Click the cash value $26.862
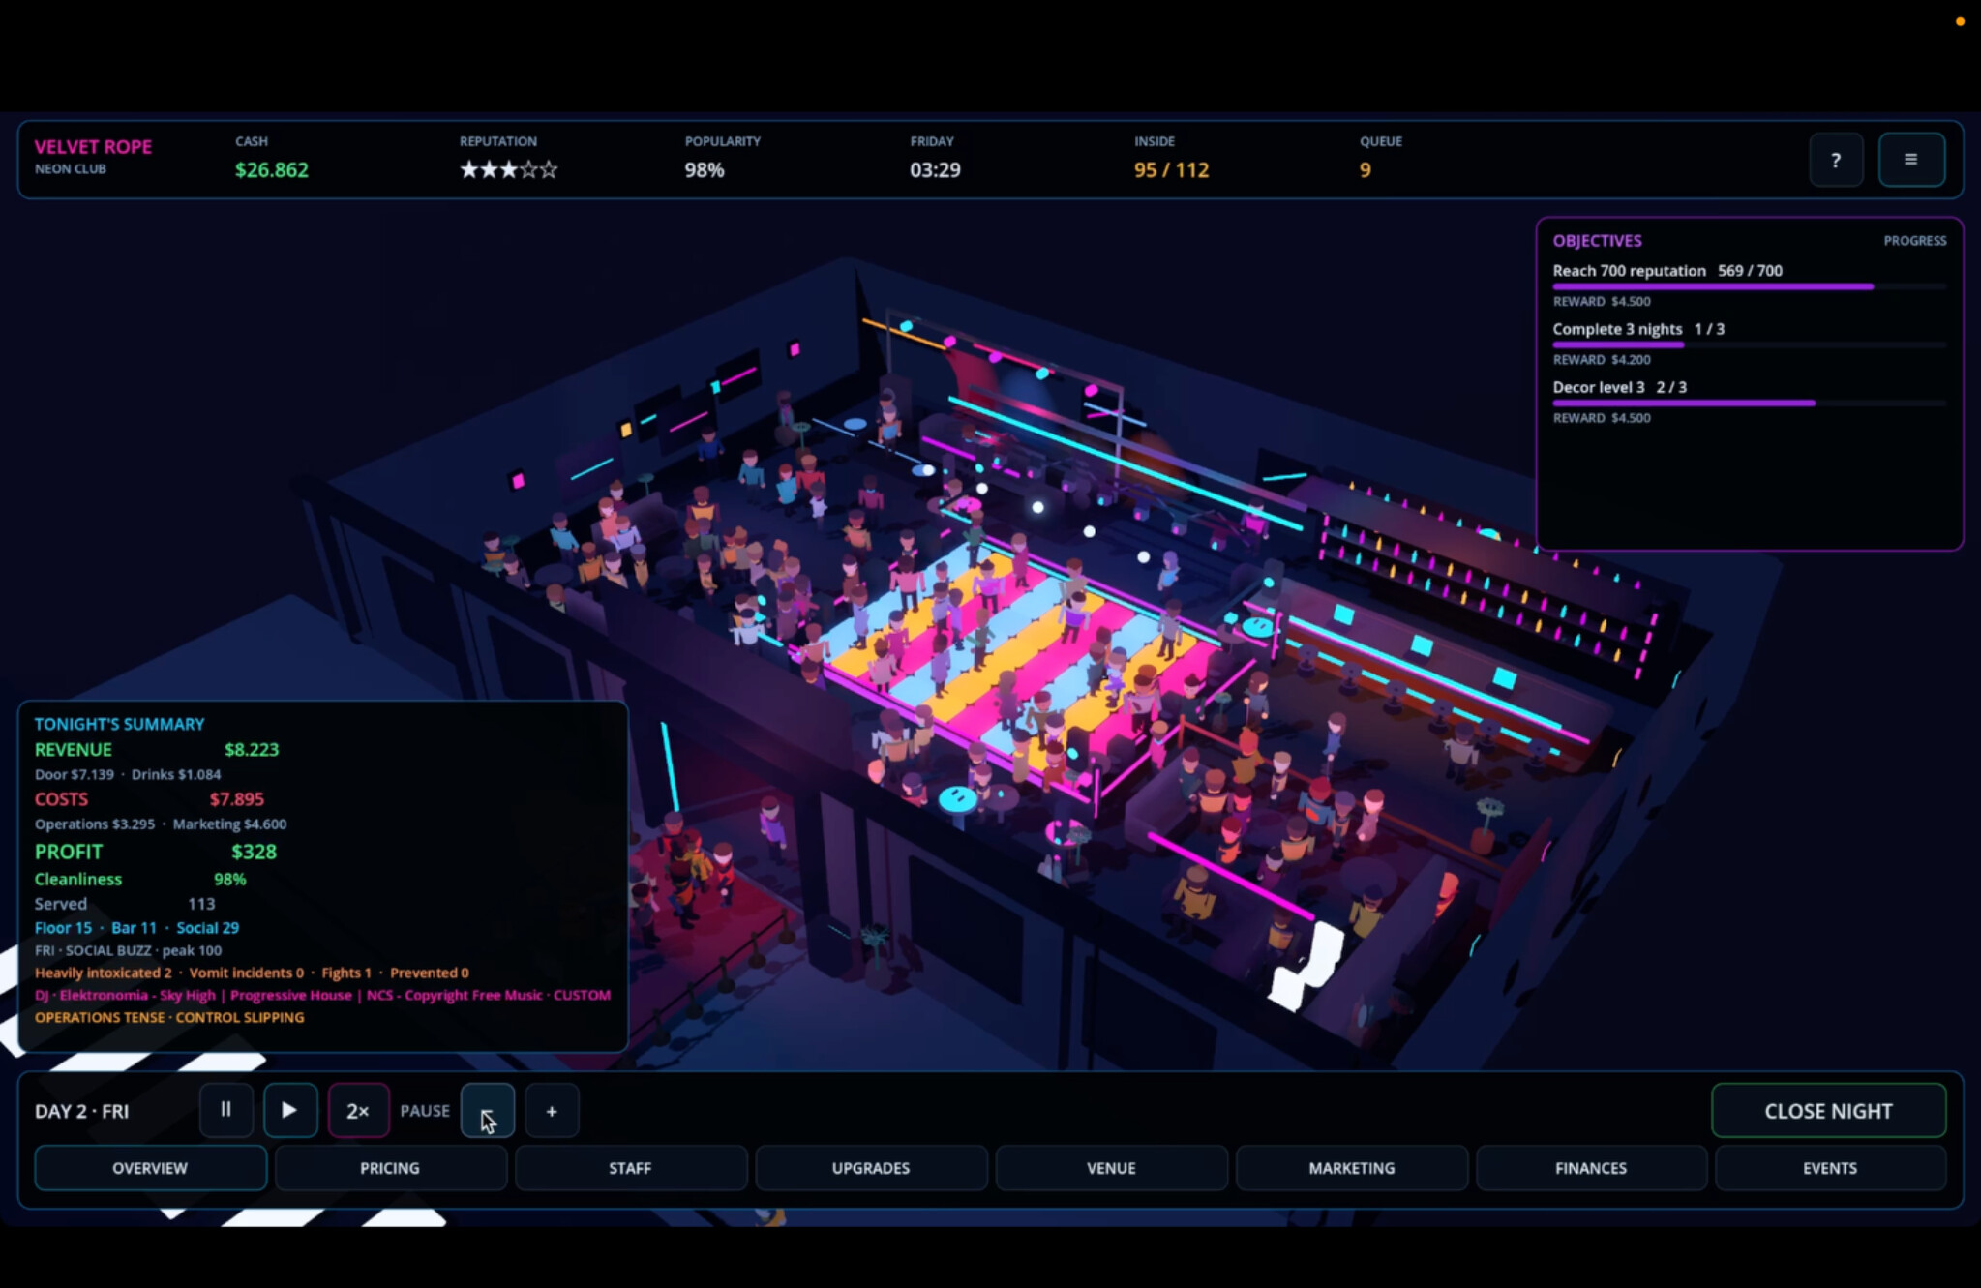 tap(272, 170)
